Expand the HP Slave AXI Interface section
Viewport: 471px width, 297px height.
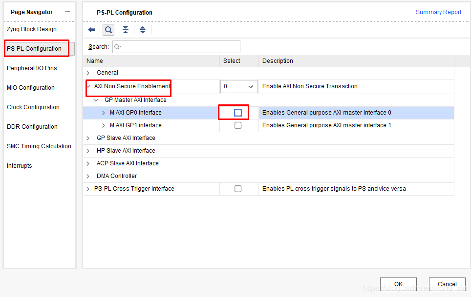click(x=88, y=151)
